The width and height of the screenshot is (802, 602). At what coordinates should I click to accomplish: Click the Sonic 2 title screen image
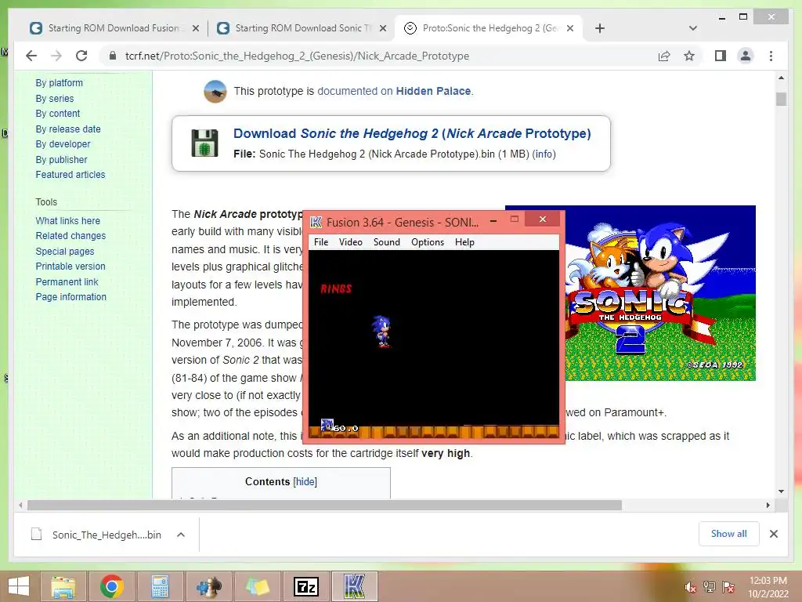[x=659, y=293]
